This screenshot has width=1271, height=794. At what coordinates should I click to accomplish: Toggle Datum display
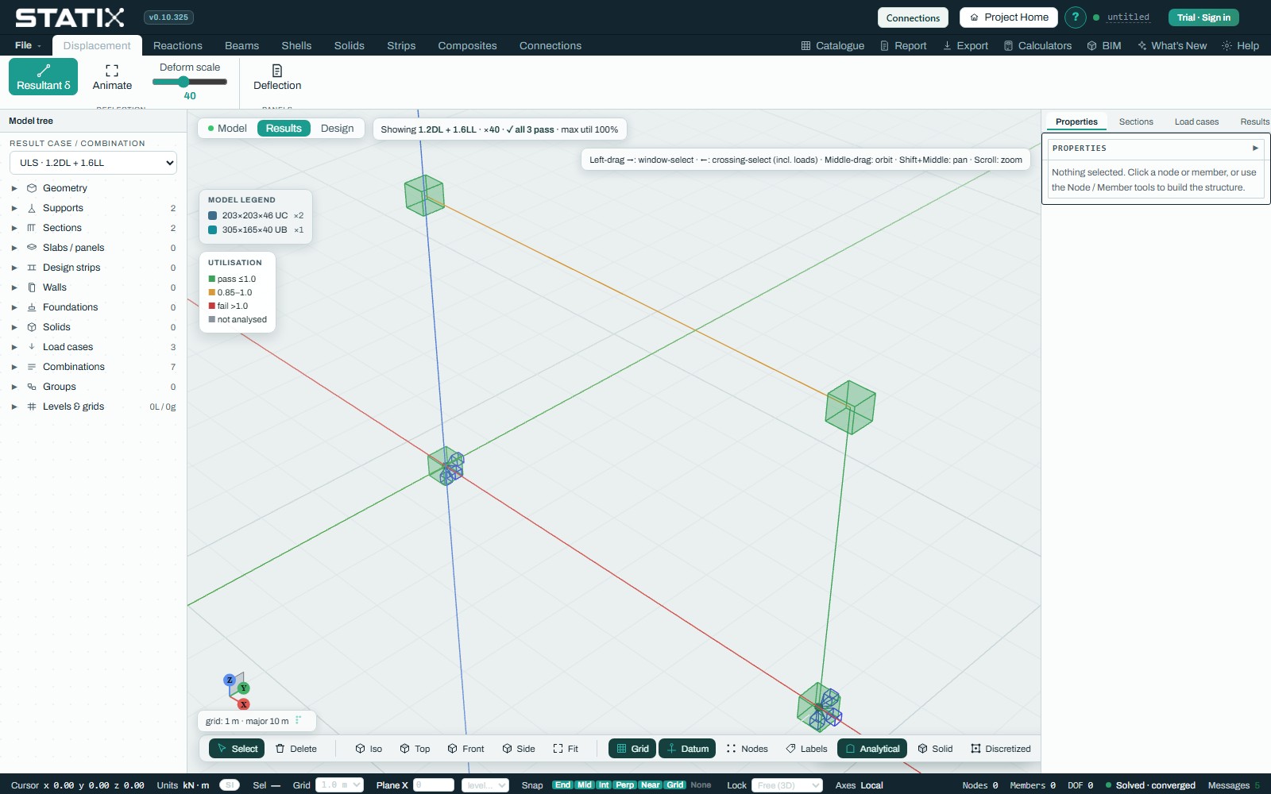pyautogui.click(x=687, y=749)
